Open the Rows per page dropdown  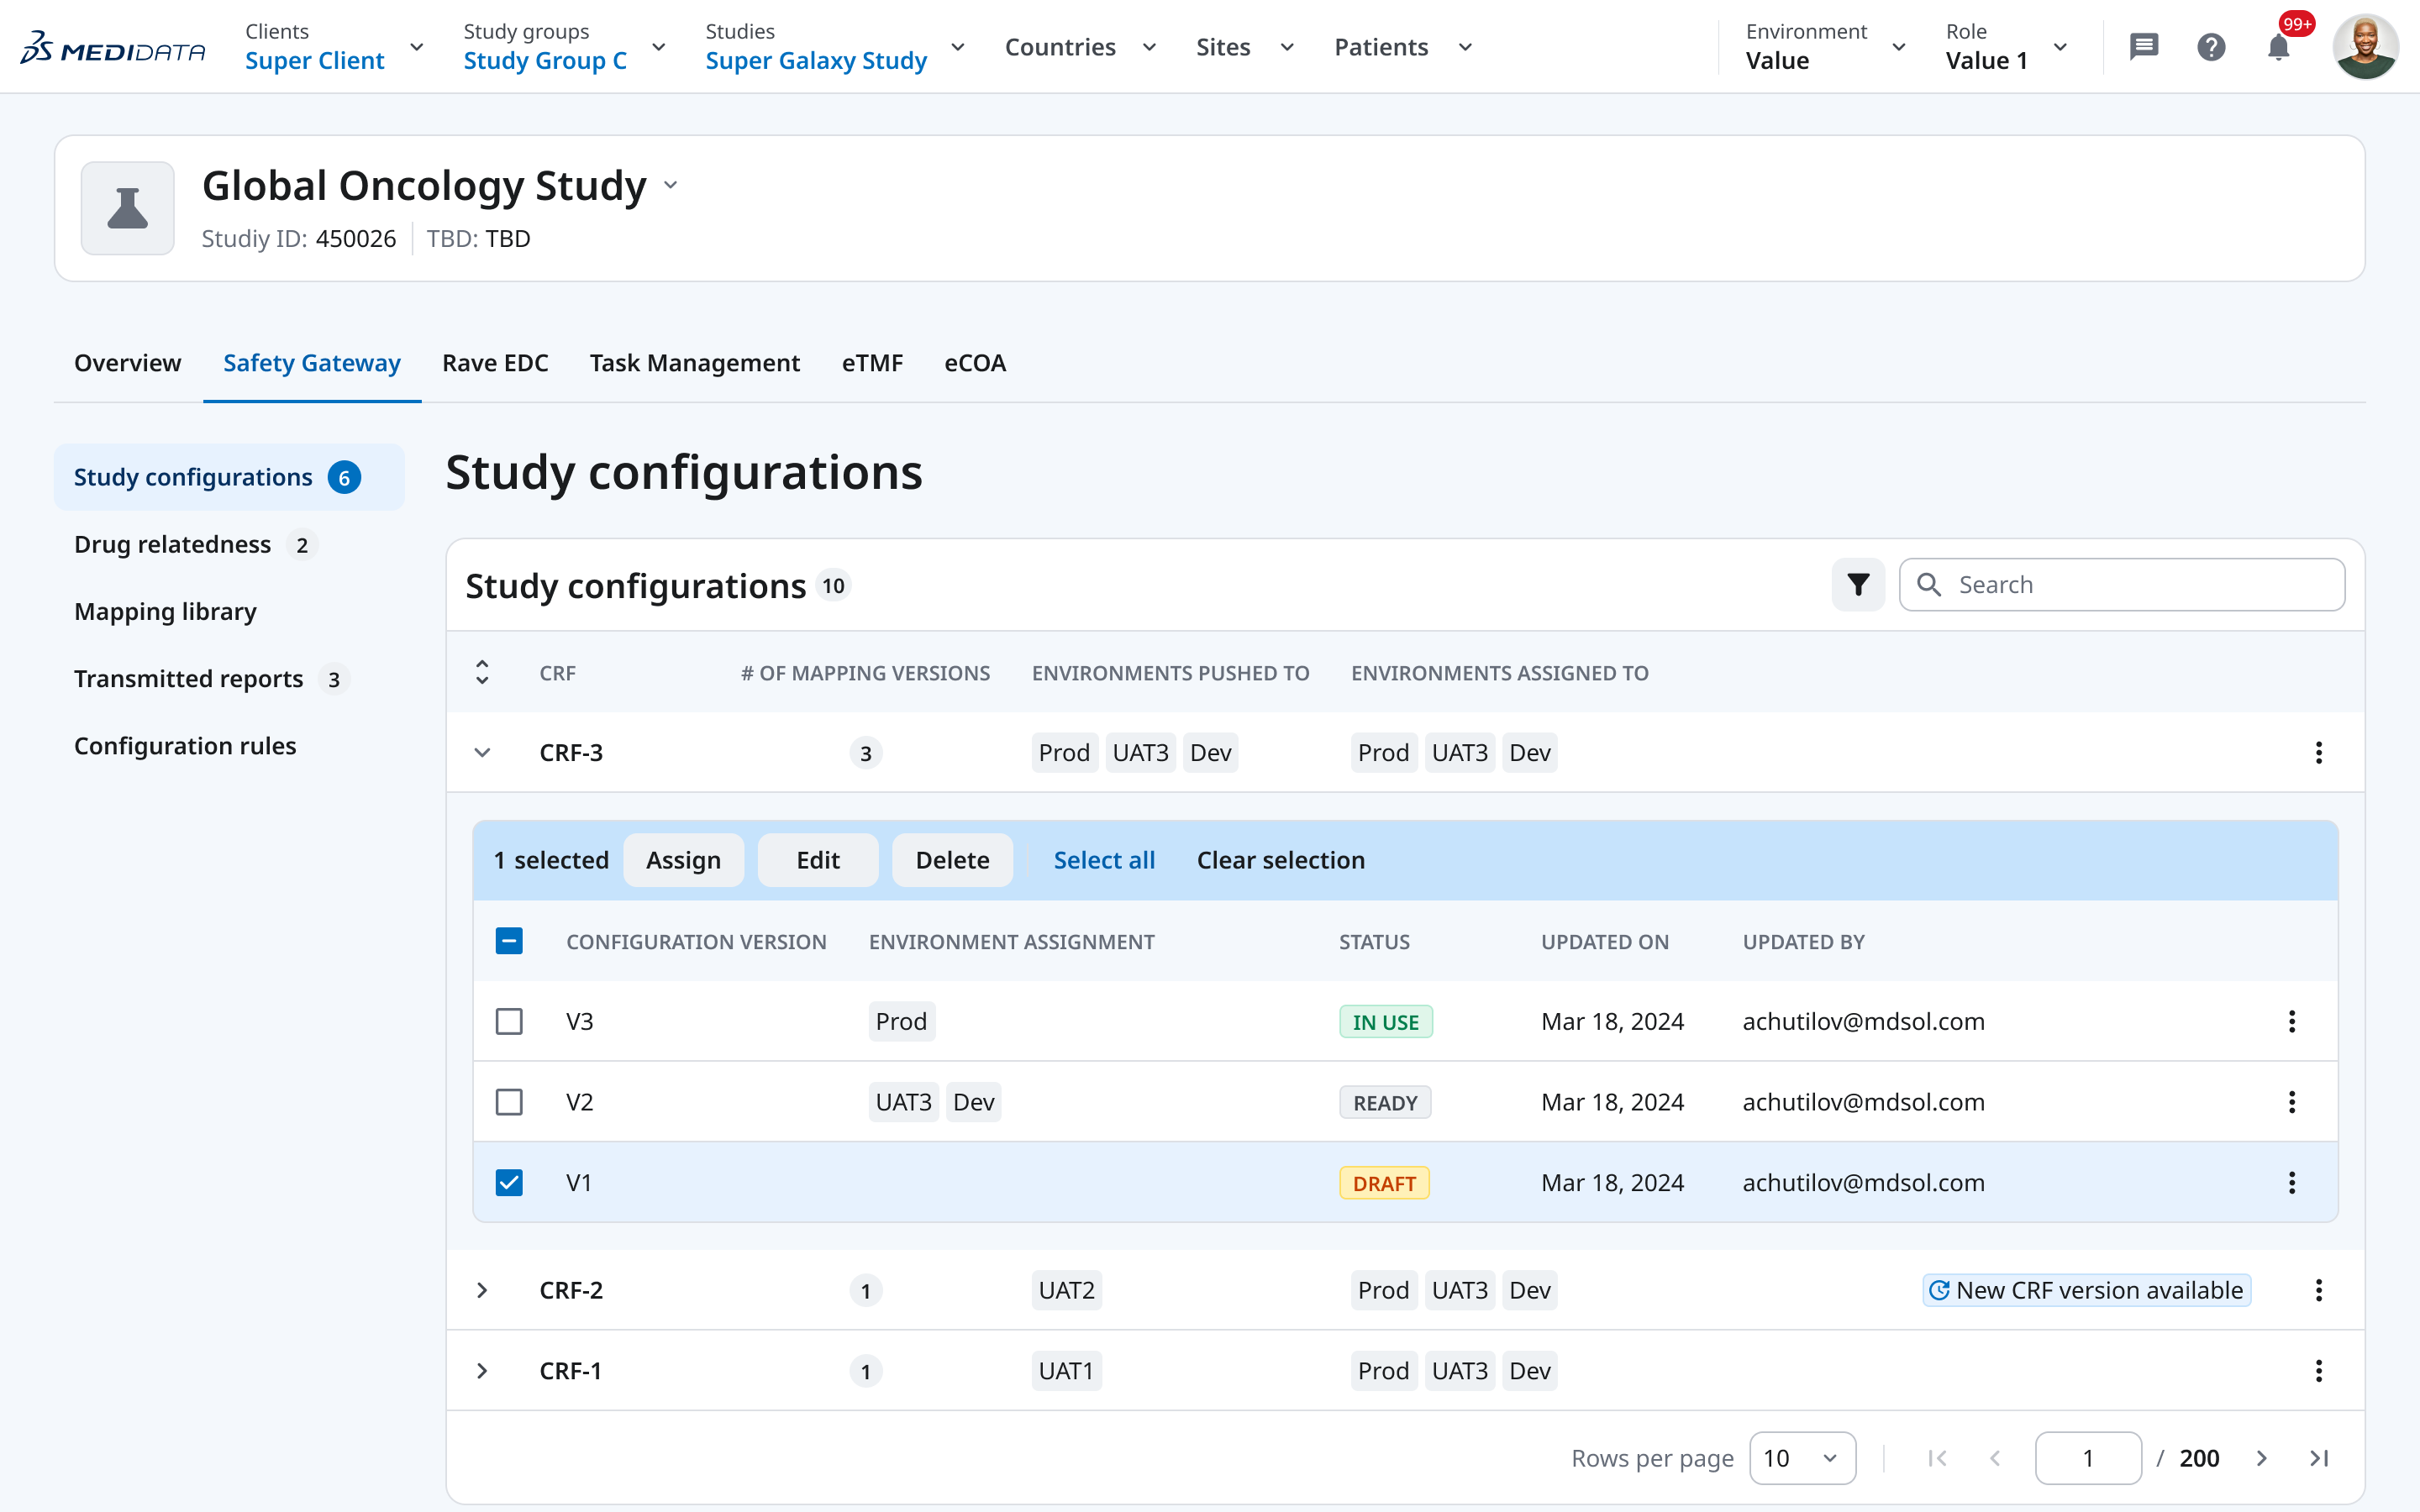[1801, 1458]
